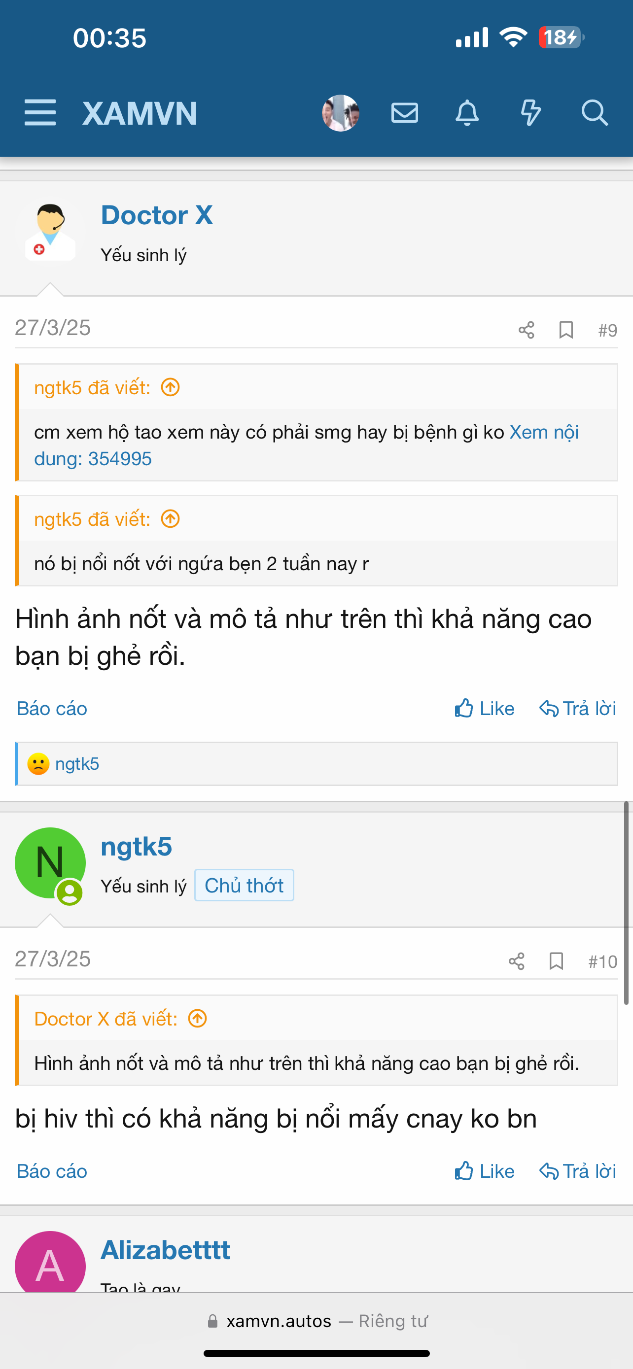Open the account avatar in header
The width and height of the screenshot is (633, 1369).
pos(341,113)
